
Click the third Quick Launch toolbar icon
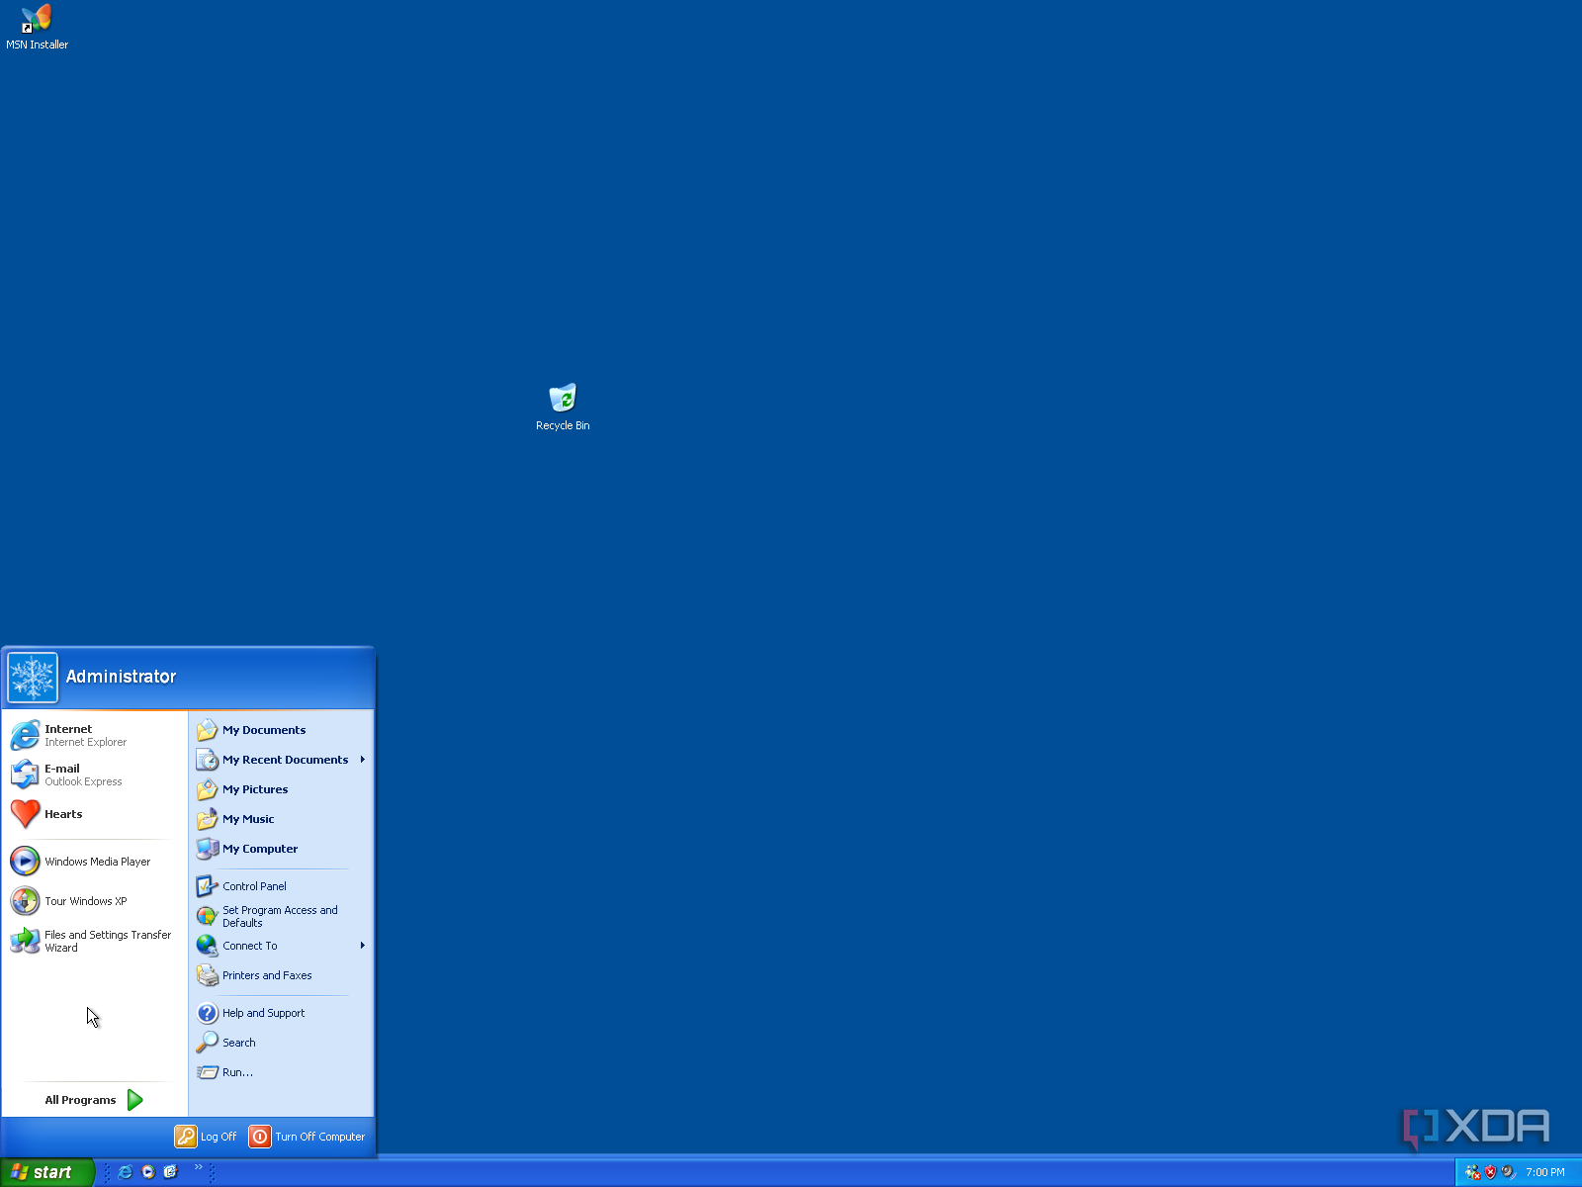(x=171, y=1172)
